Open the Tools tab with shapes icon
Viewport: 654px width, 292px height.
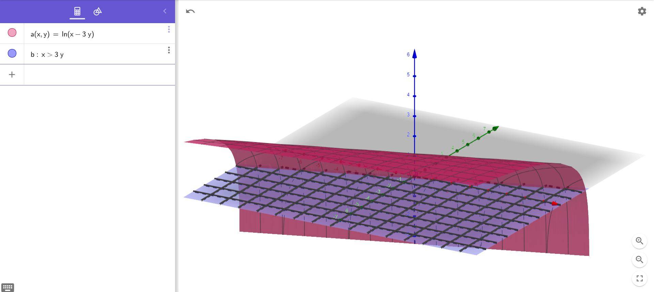tap(97, 11)
